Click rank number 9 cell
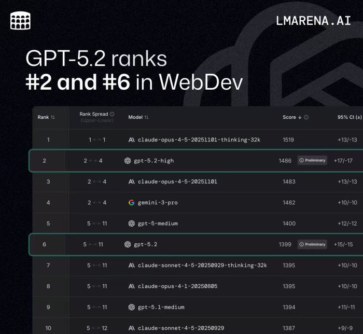 point(48,307)
